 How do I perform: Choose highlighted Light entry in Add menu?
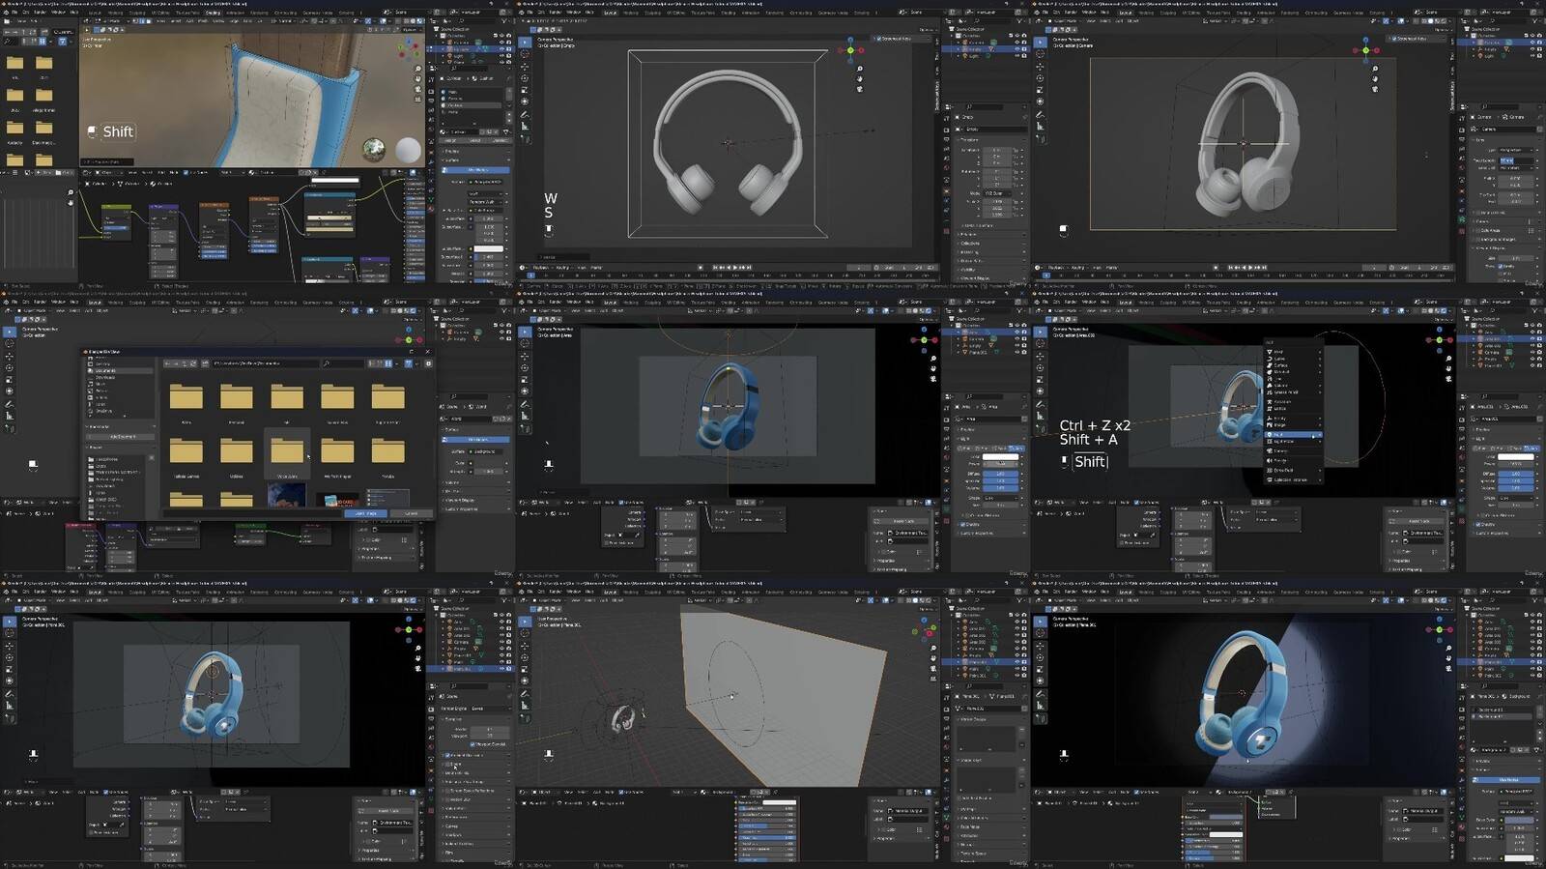point(1293,434)
